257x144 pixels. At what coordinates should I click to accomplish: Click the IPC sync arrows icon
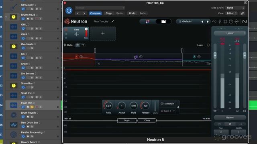(x=237, y=22)
